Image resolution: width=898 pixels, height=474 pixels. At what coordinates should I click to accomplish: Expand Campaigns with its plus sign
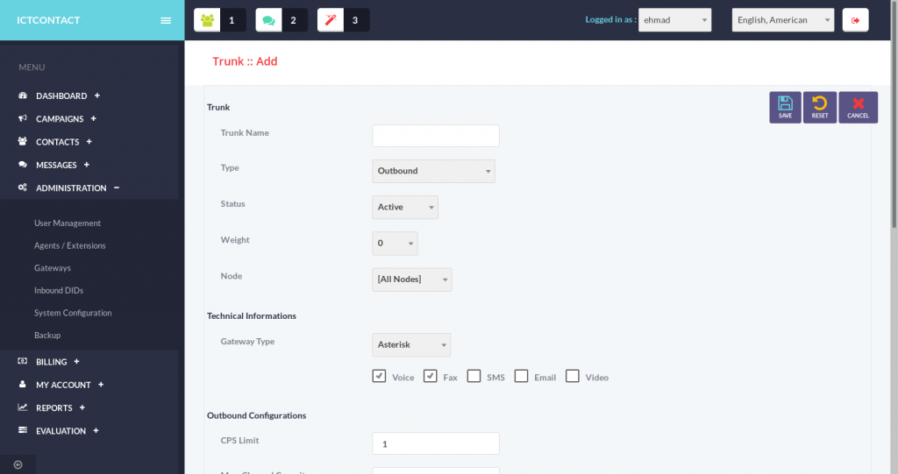click(93, 118)
